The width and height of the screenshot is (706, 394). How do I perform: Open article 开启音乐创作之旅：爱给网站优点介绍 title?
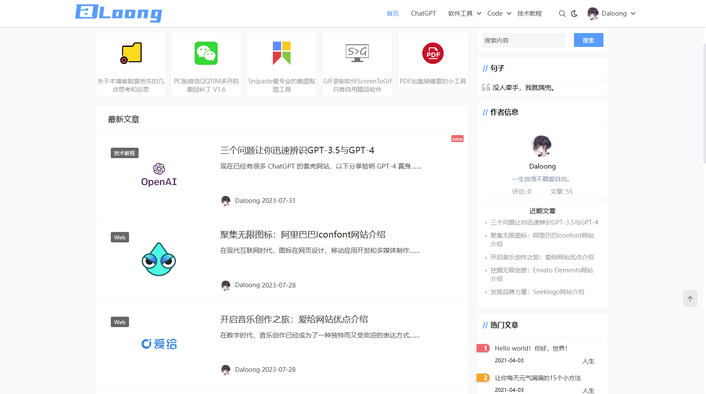tap(294, 319)
